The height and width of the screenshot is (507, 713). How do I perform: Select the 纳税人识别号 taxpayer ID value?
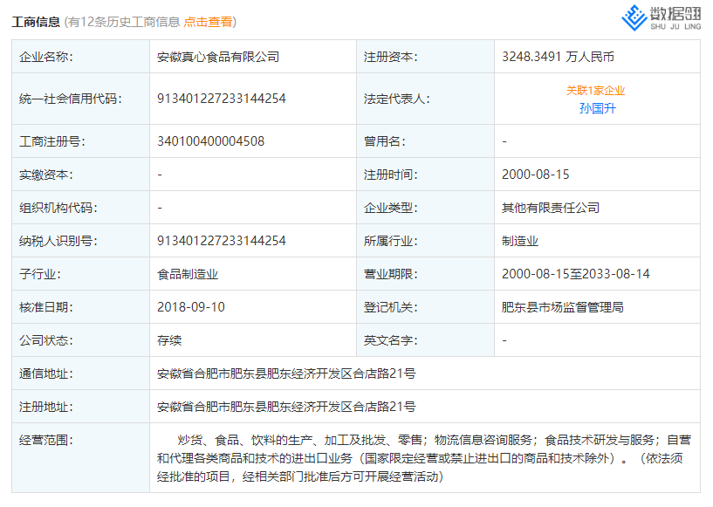click(x=222, y=241)
